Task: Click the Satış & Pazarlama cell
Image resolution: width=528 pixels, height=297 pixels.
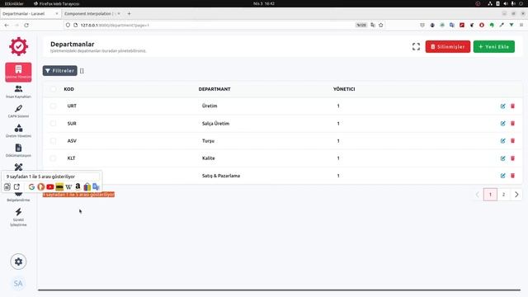Action: 221,176
